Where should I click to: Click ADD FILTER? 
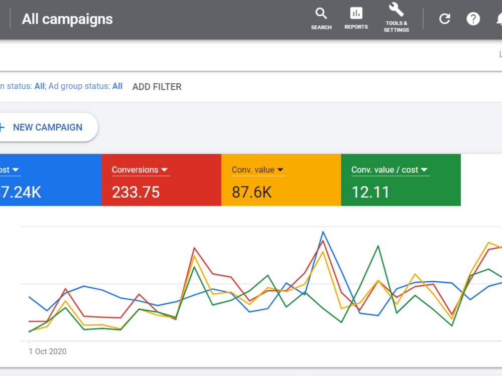(x=157, y=87)
